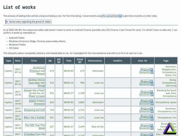
Task: Open Blogspot link in Stargazing and Chill row
Action: [x=146, y=108]
